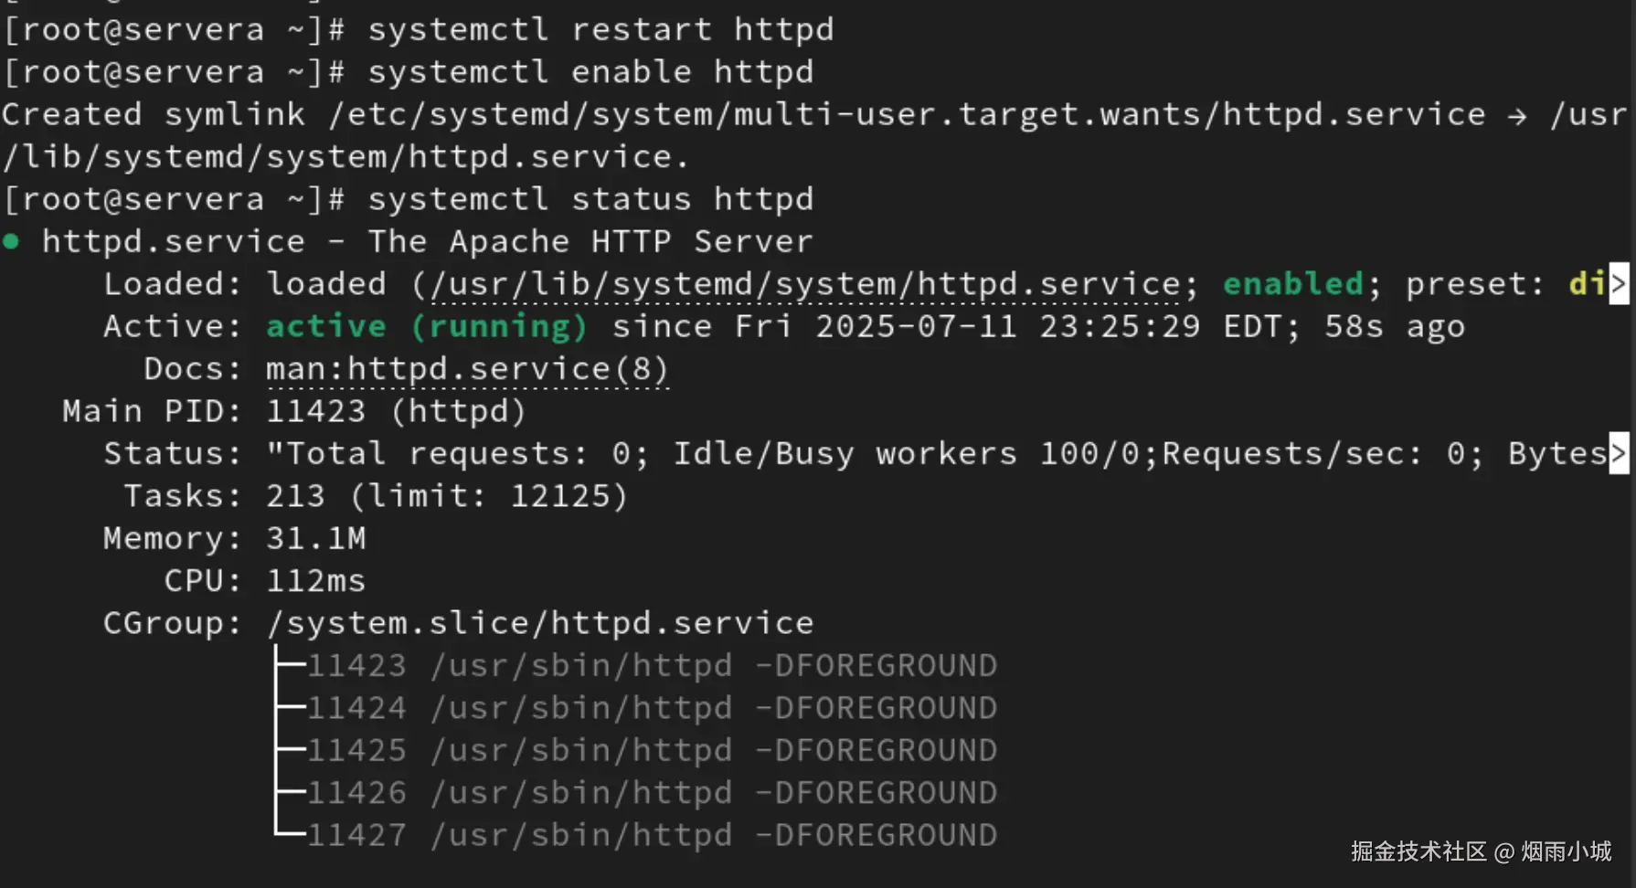Click the truncation arrow on the Loaded line
The image size is (1636, 888).
pyautogui.click(x=1619, y=284)
